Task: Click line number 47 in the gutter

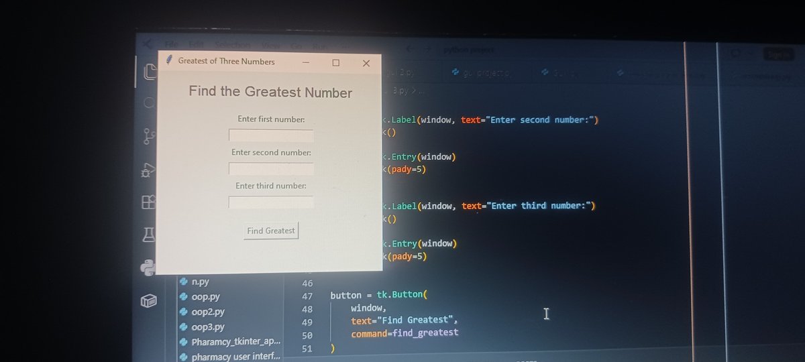Action: [307, 296]
